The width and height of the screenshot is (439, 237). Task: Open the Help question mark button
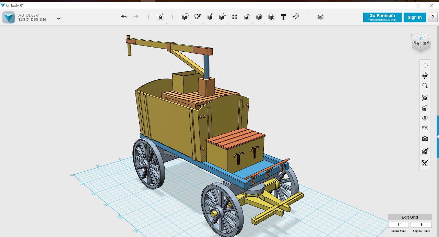pyautogui.click(x=432, y=17)
